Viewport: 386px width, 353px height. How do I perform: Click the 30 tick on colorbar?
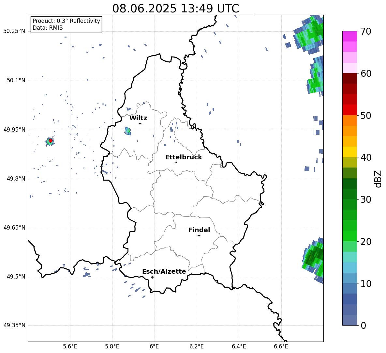(366, 200)
